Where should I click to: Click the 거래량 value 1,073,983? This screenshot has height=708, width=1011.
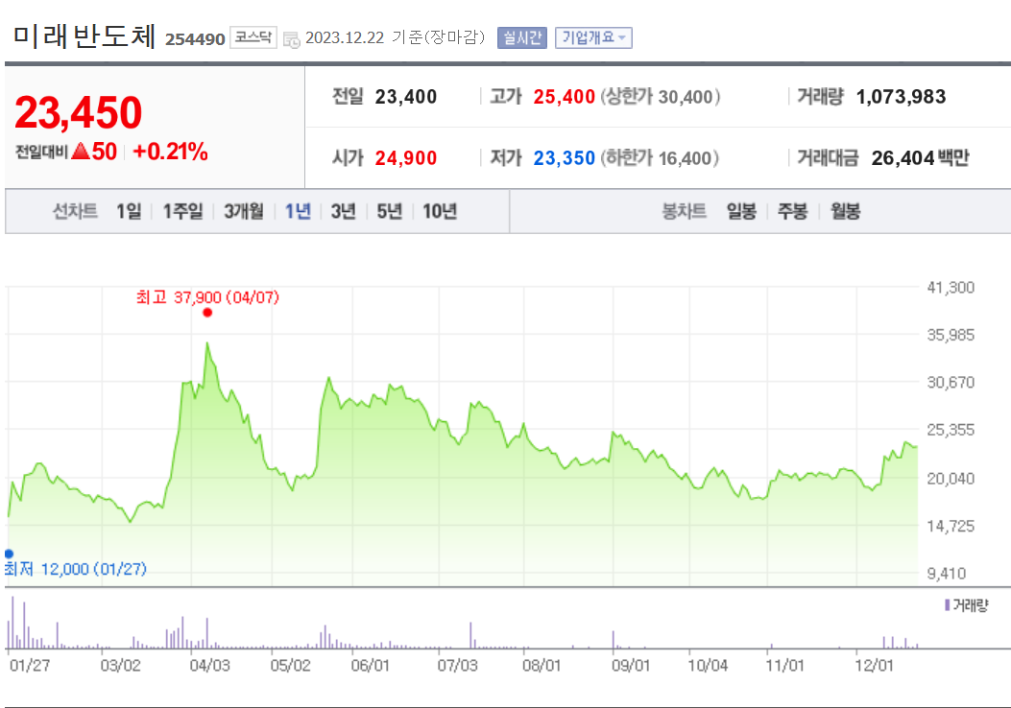pyautogui.click(x=901, y=97)
